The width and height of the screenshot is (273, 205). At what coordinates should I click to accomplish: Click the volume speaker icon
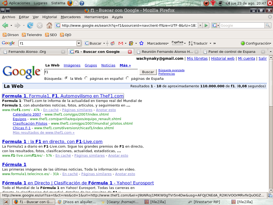[x=228, y=3]
